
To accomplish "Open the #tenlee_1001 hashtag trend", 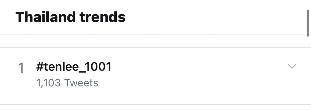I will point(74,67).
